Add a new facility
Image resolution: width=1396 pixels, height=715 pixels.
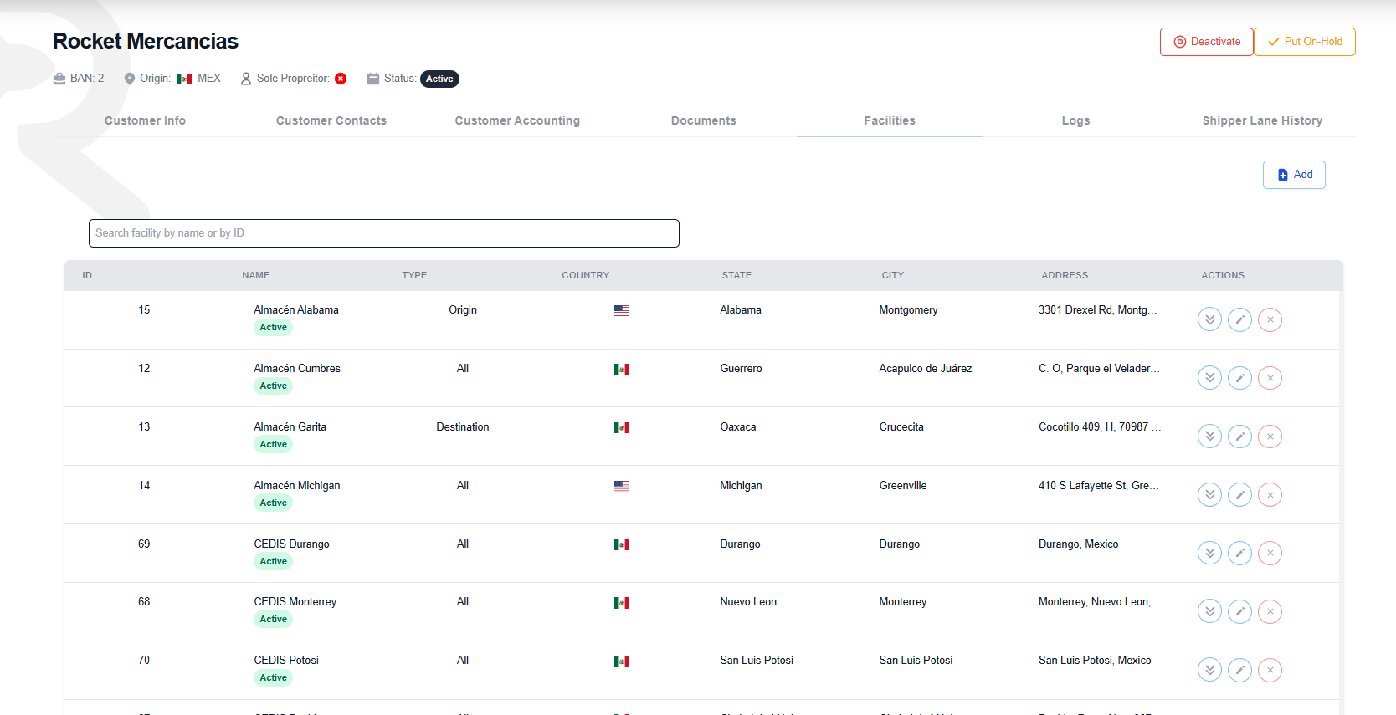[x=1294, y=175]
